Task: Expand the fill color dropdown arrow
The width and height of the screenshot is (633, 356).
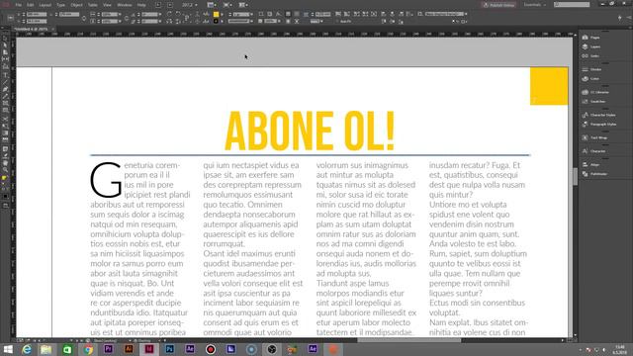Action: pos(222,14)
